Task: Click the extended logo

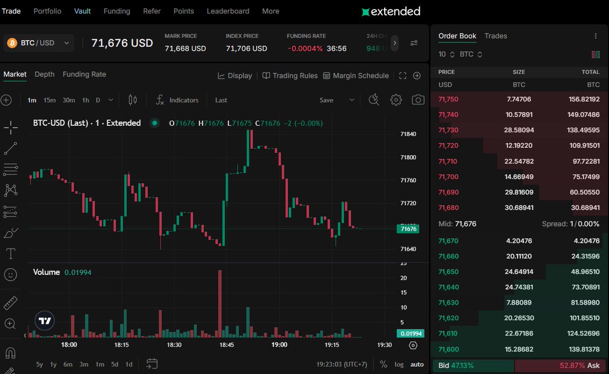Action: pos(391,11)
